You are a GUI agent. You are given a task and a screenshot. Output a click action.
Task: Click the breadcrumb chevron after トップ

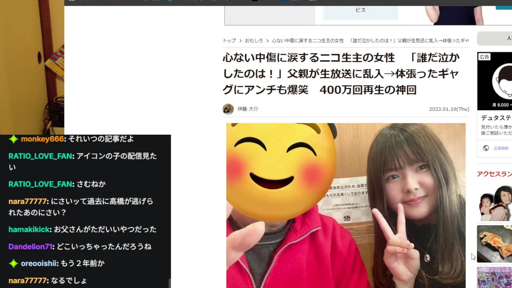coord(240,41)
